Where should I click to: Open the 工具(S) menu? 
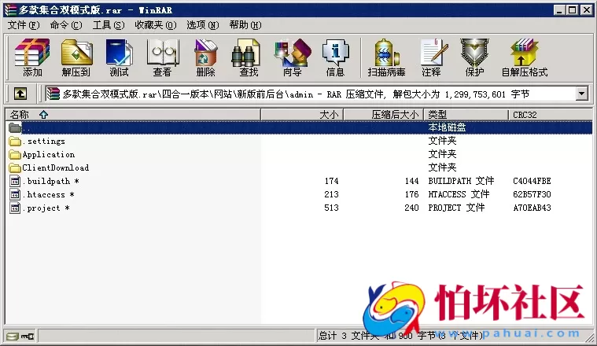click(109, 25)
